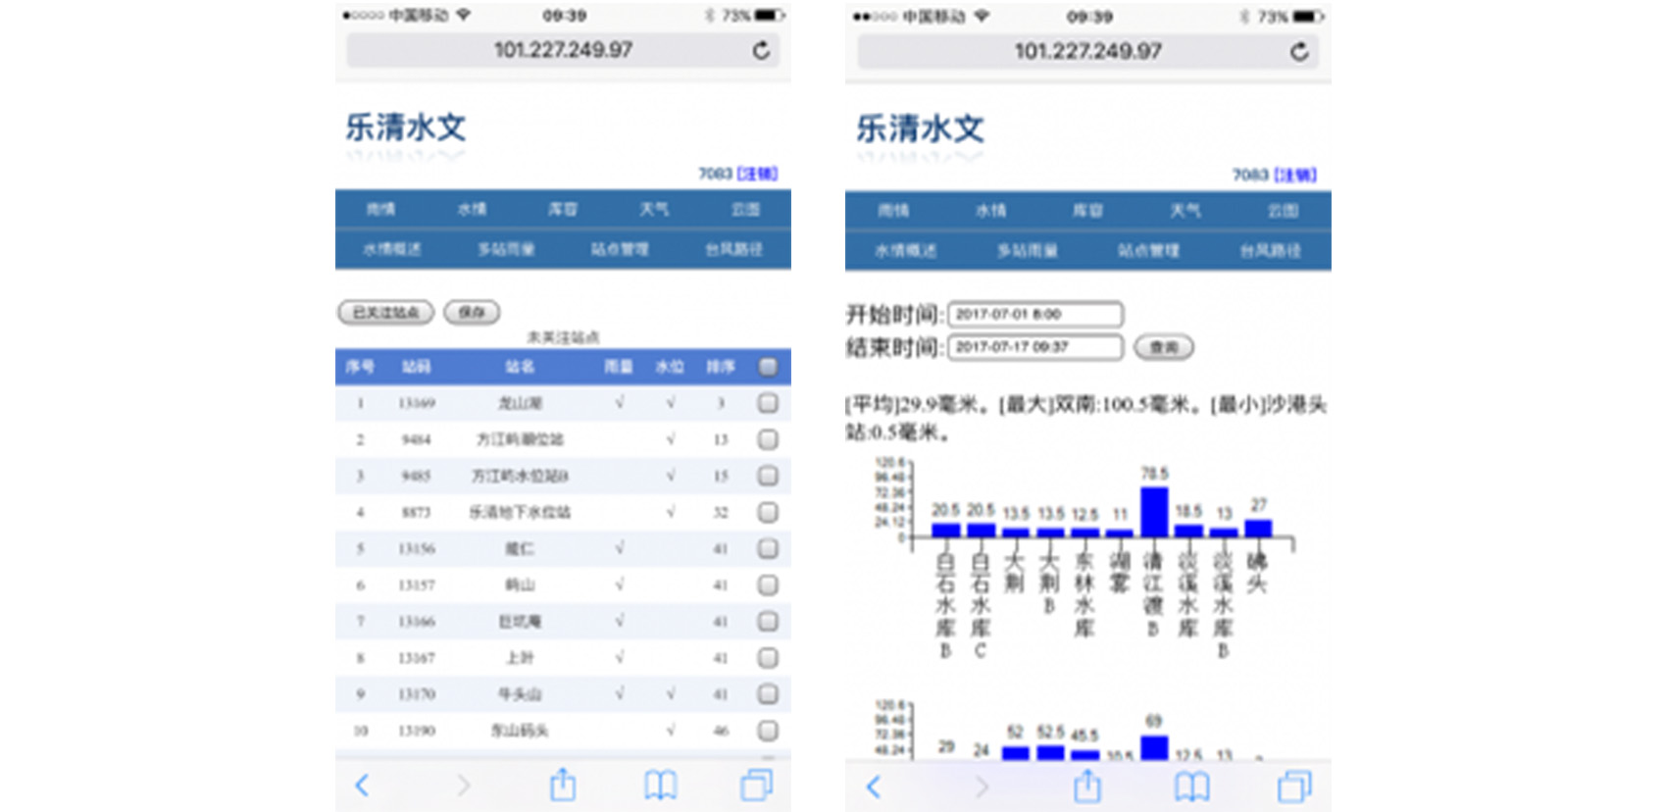Check the box for station 龙山湖 13169
Screen dimensions: 1663x812
pos(768,403)
